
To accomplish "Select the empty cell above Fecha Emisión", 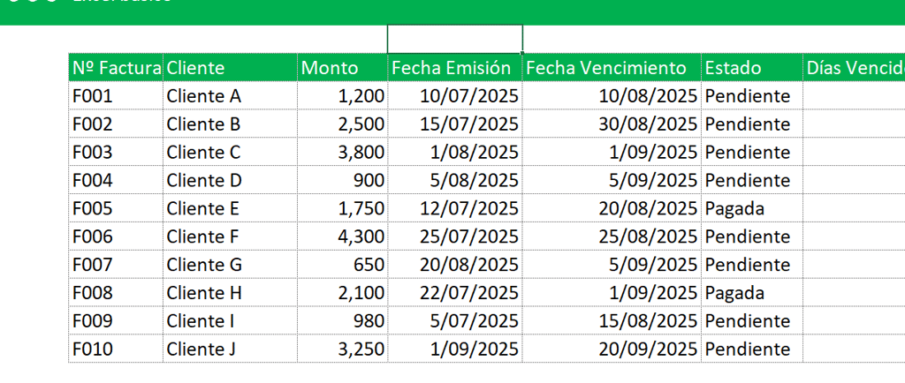I will click(x=454, y=39).
